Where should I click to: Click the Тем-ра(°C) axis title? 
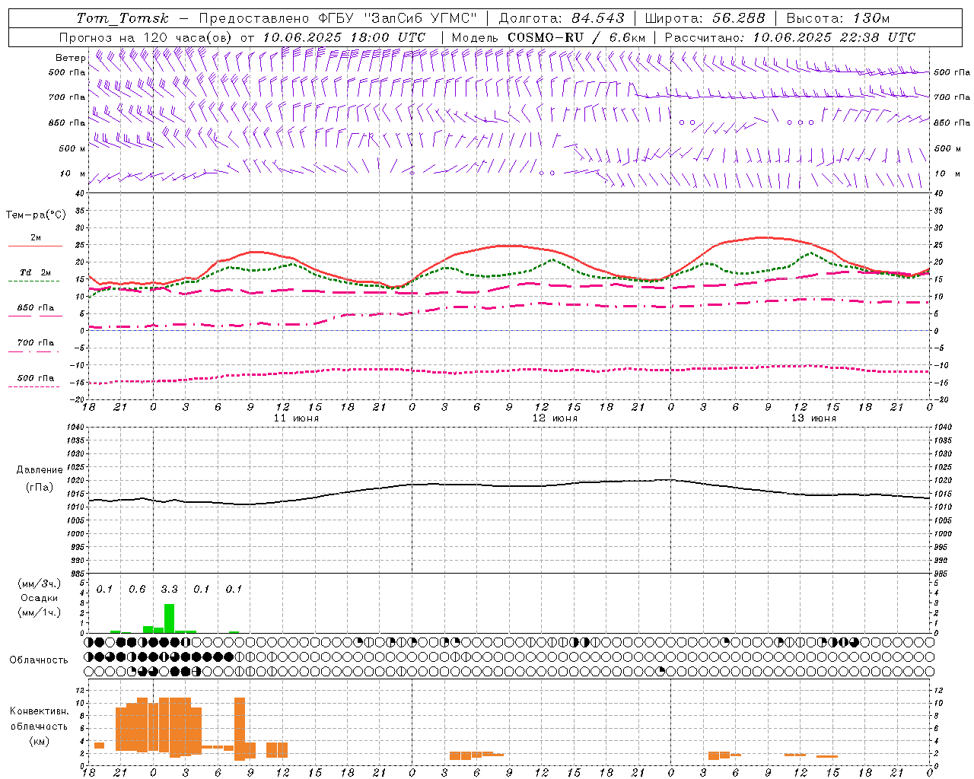point(36,215)
